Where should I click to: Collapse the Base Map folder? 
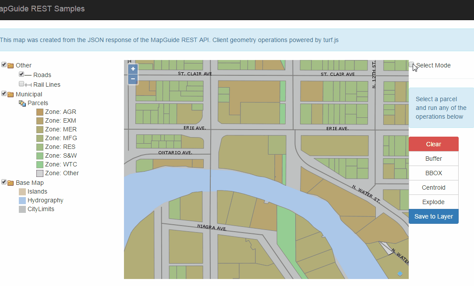11,182
